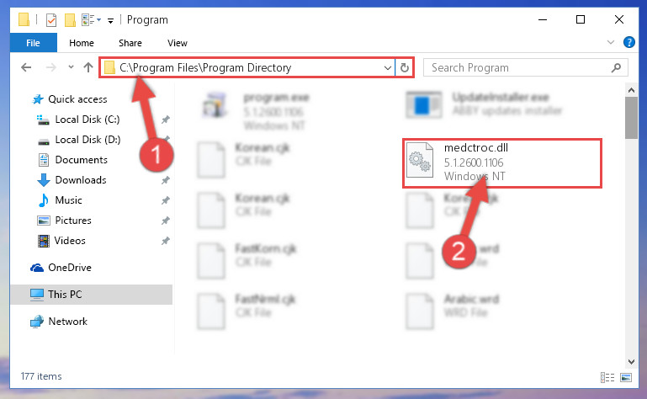Click the vertical scrollbar thumb
Viewport: 647px width, 399px height.
631,118
